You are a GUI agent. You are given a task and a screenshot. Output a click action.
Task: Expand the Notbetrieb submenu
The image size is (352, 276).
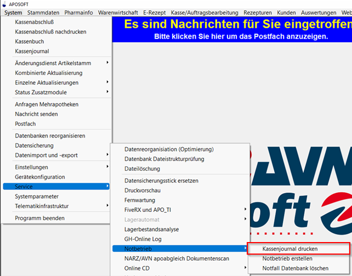pos(180,249)
